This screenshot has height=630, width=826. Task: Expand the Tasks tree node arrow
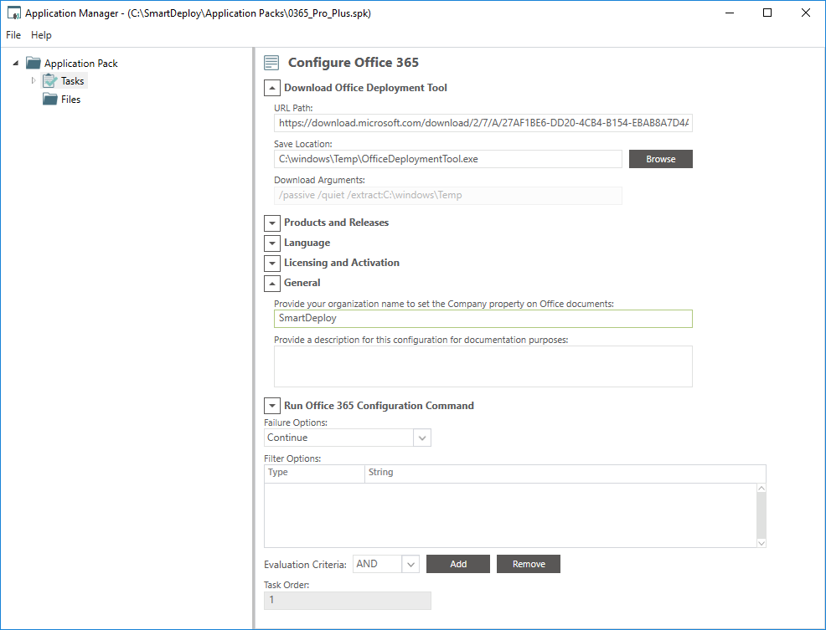(x=34, y=81)
